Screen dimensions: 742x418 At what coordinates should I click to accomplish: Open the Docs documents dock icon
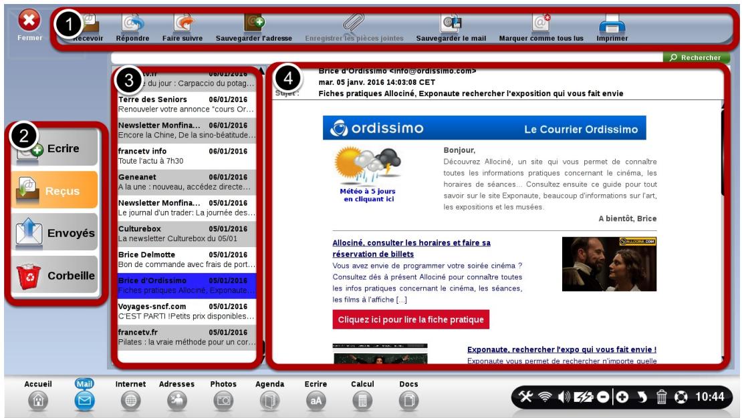pos(409,401)
